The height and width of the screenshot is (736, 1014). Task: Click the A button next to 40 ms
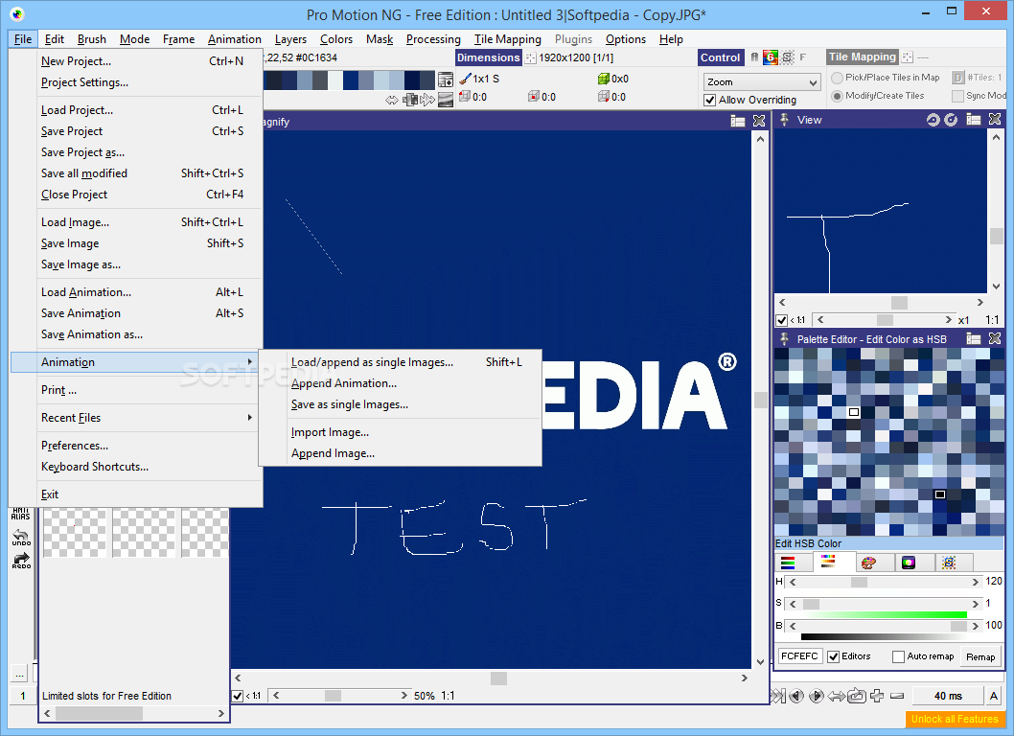pyautogui.click(x=994, y=696)
